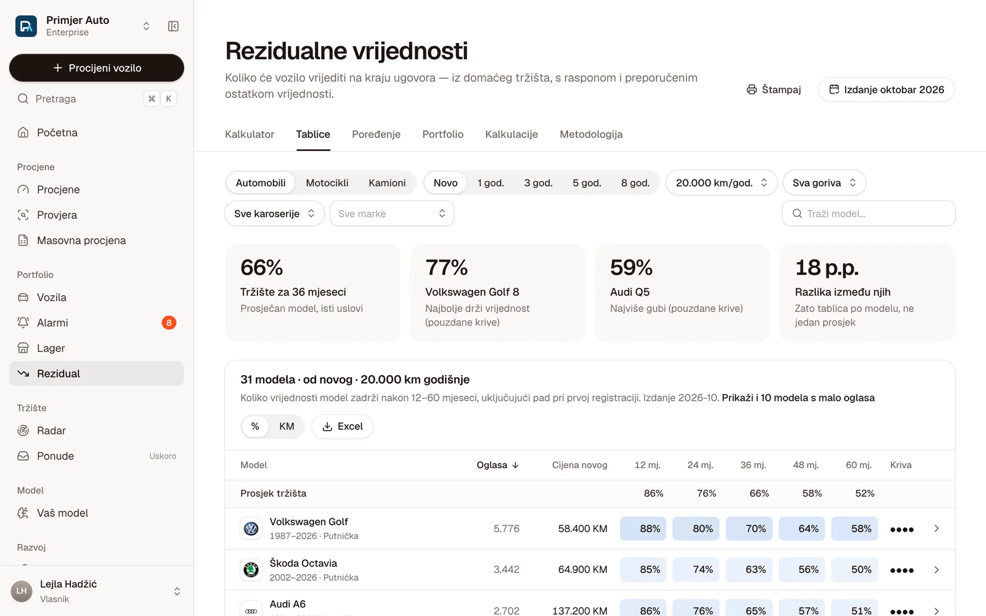The width and height of the screenshot is (986, 616).
Task: Open Početna home icon in sidebar
Action: pyautogui.click(x=23, y=132)
